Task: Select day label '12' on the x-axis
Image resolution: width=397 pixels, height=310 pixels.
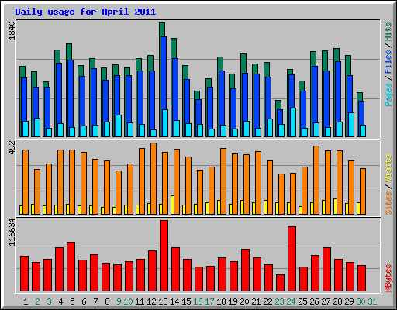Action: click(x=151, y=301)
